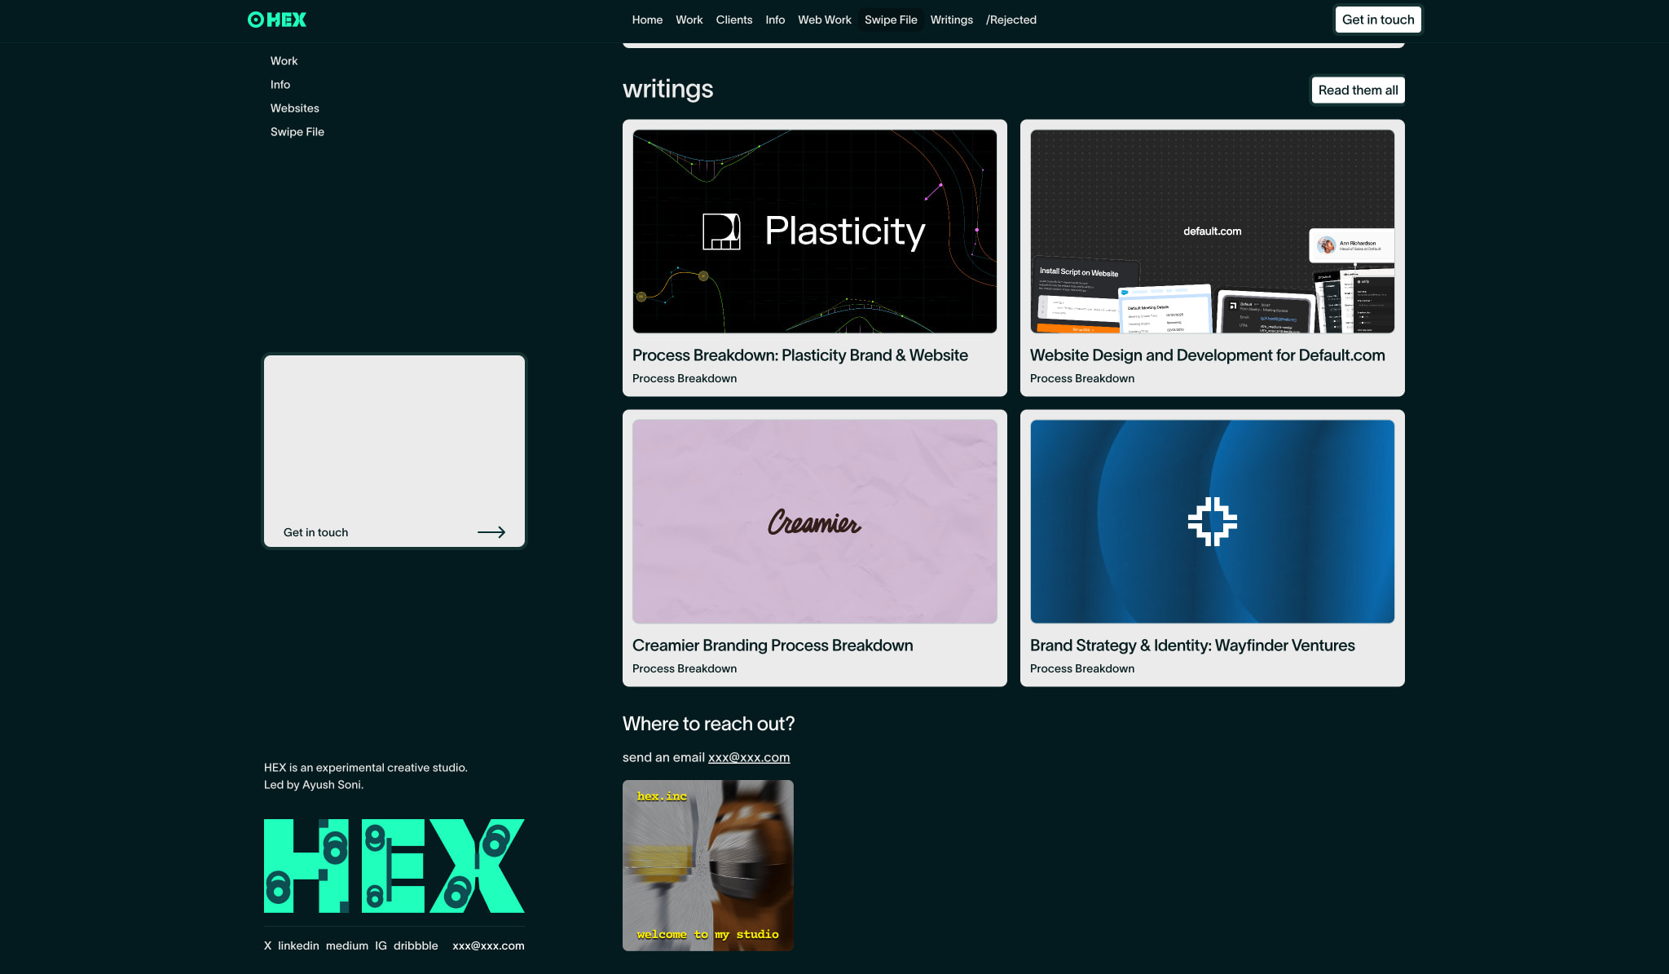Open the default.com article thumbnail

1213,231
